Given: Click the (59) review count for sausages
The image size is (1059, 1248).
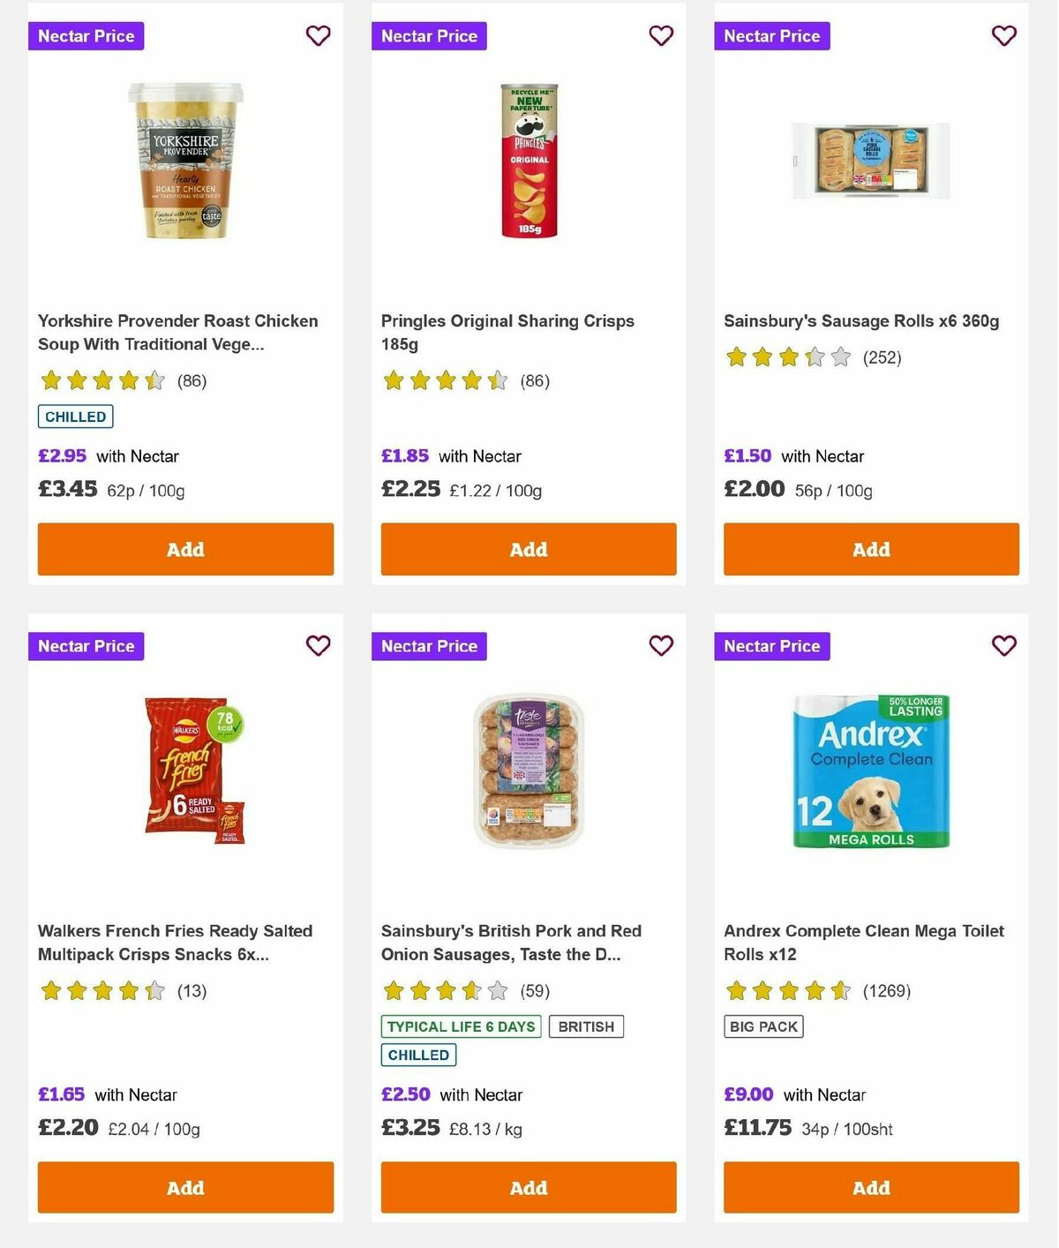Looking at the screenshot, I should pos(535,991).
